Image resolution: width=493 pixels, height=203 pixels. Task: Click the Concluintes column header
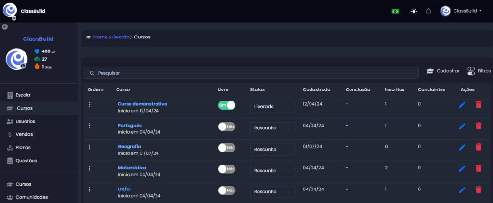(x=431, y=89)
